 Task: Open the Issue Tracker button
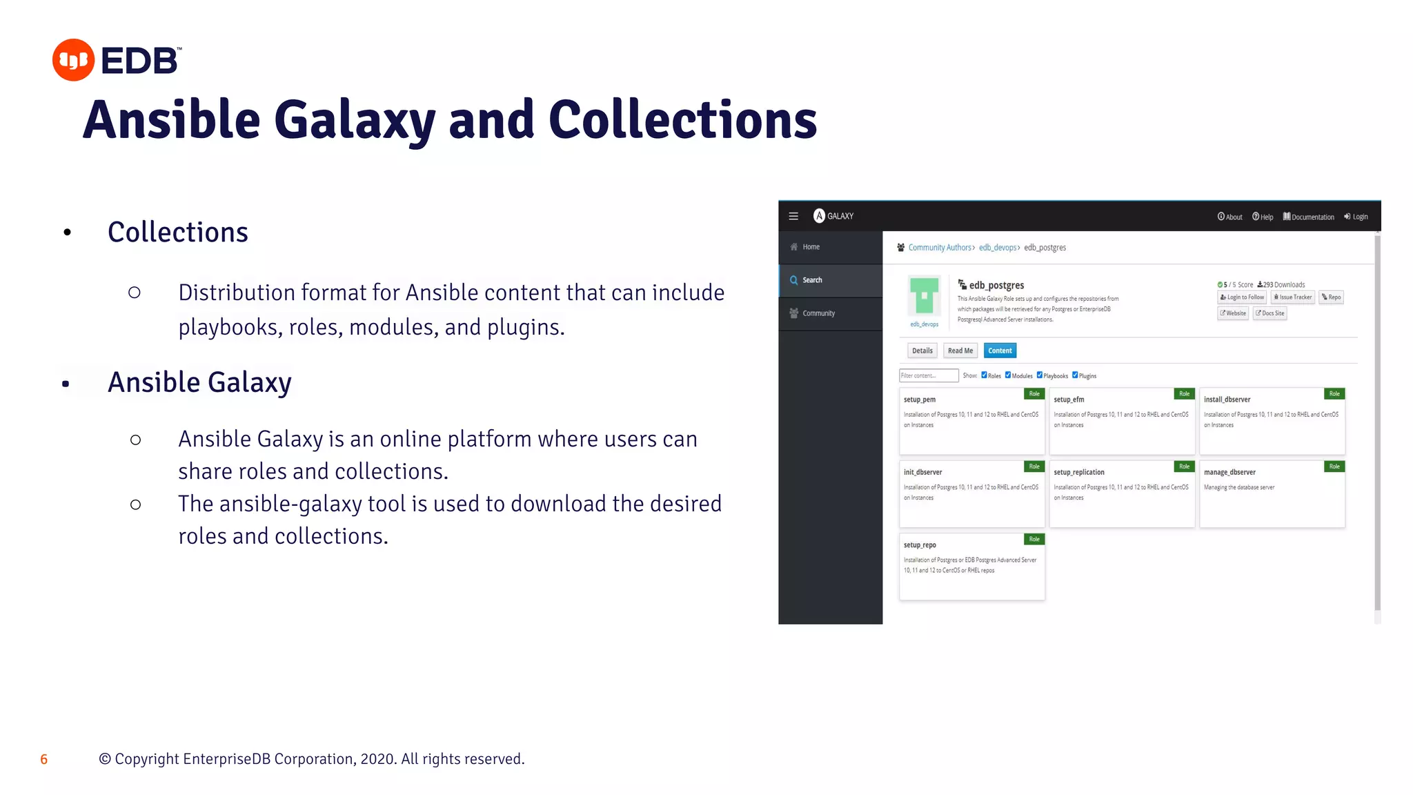tap(1293, 297)
